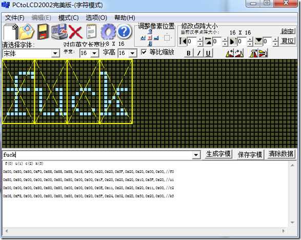This screenshot has width=301, height=240.
Task: Click inside the character text input field
Action: pyautogui.click(x=97, y=155)
